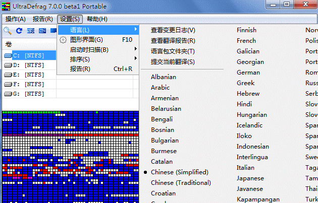Select Greek language
Viewport: 318px width, 203px height.
click(x=246, y=83)
